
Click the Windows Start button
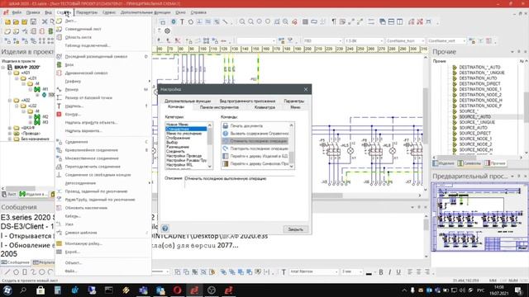click(7, 290)
